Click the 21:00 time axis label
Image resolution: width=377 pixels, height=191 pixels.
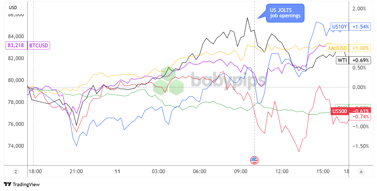pyautogui.click(x=76, y=171)
